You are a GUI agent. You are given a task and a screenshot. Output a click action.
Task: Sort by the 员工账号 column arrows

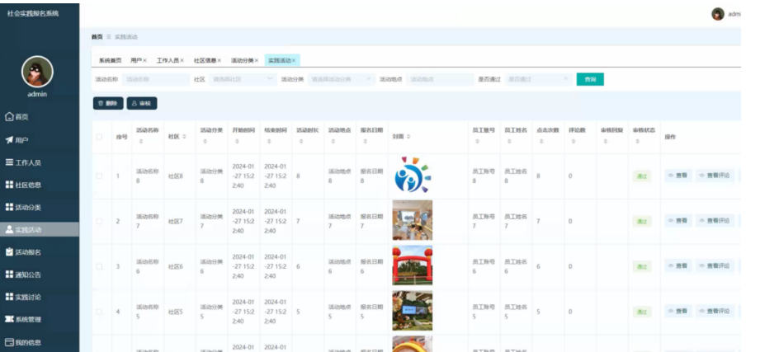click(478, 142)
